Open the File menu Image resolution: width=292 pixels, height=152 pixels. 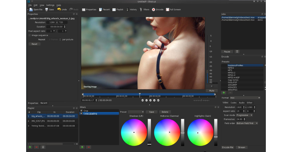click(30, 5)
